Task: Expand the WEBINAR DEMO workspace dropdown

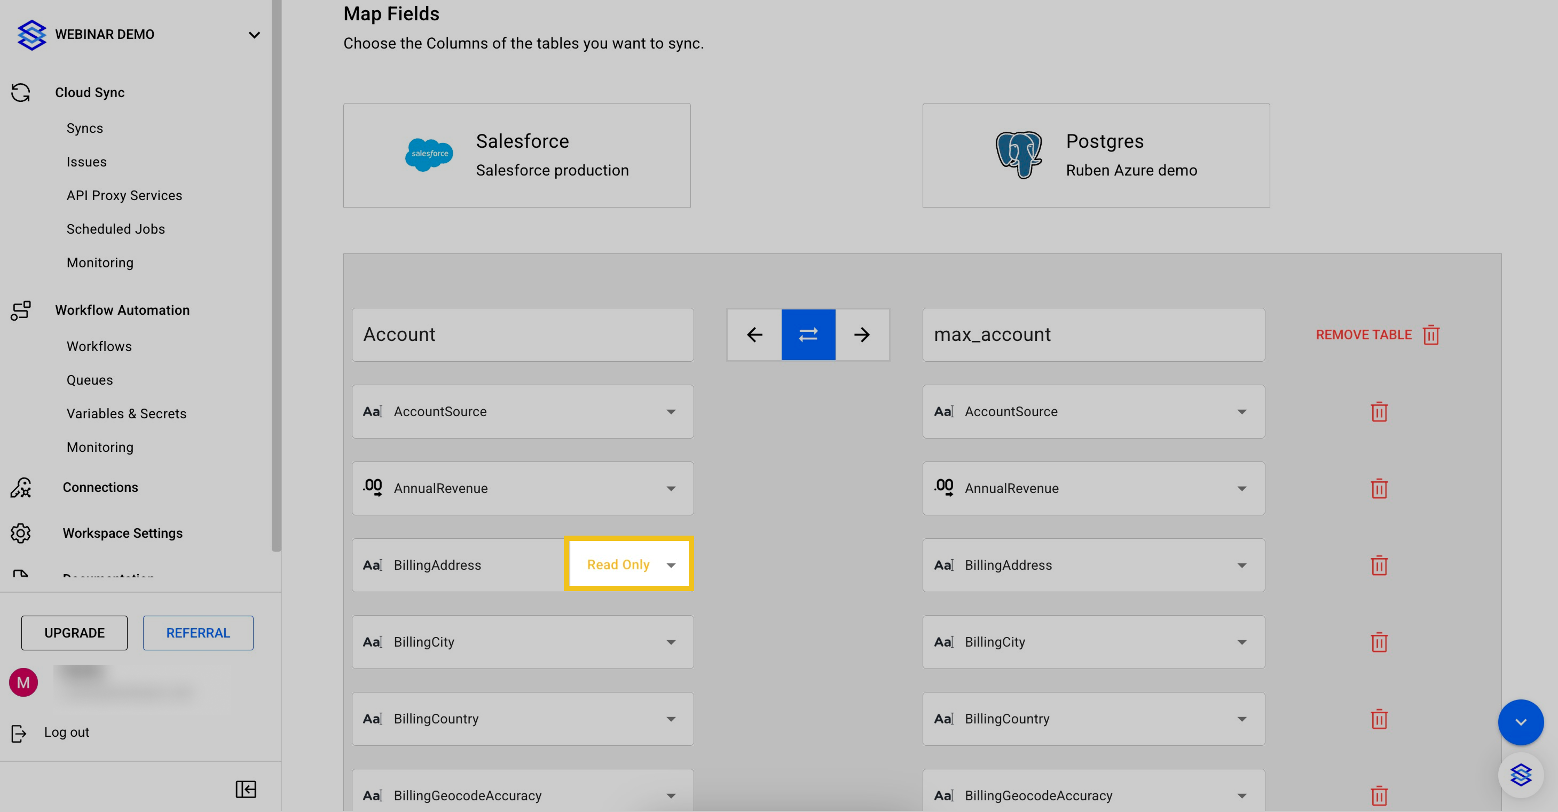Action: pyautogui.click(x=254, y=35)
